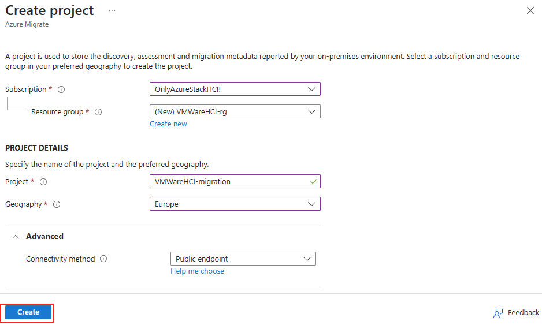Image resolution: width=542 pixels, height=325 pixels.
Task: Open the Resource group dropdown
Action: click(x=235, y=111)
